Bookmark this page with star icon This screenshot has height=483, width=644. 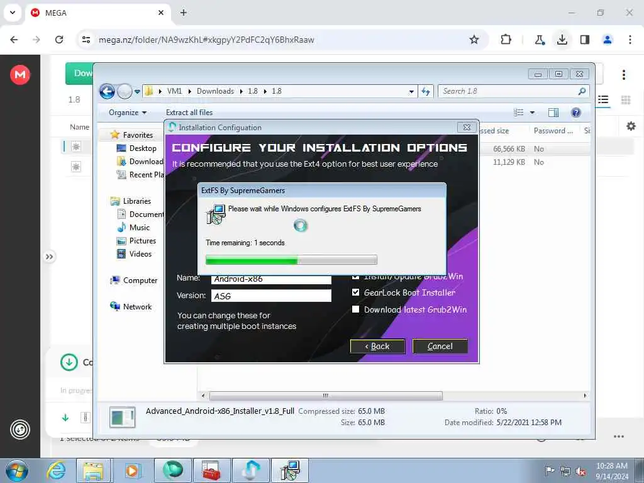coord(474,40)
